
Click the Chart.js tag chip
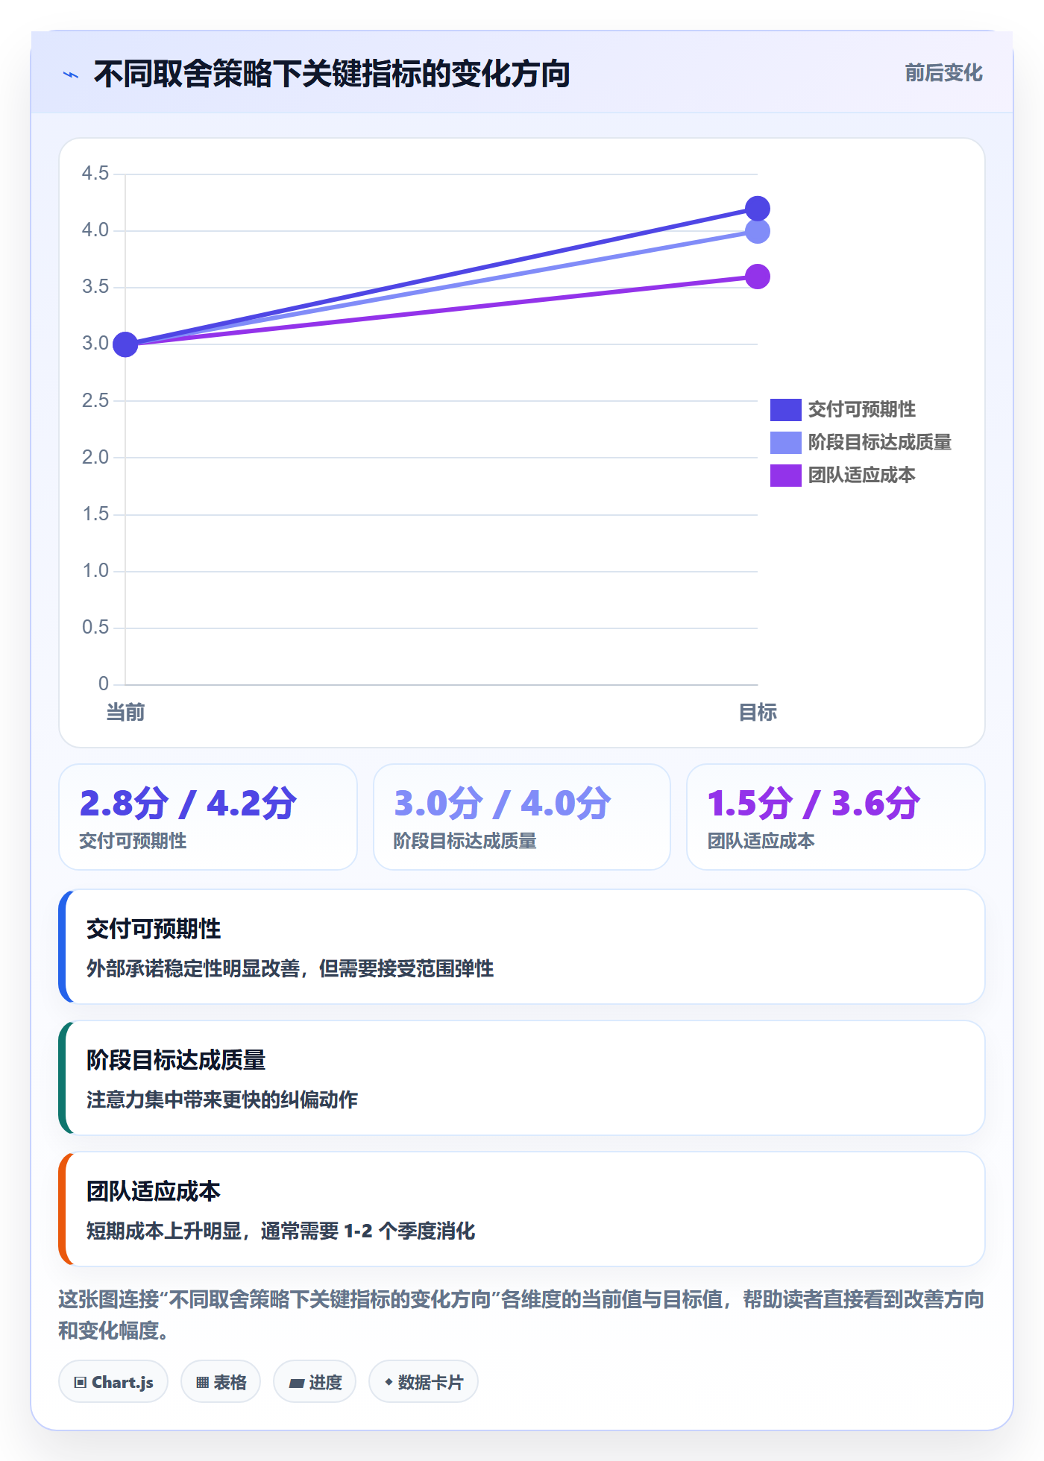click(x=113, y=1381)
